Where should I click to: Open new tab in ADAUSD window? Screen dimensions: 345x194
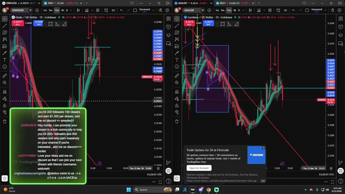pyautogui.click(x=259, y=3)
